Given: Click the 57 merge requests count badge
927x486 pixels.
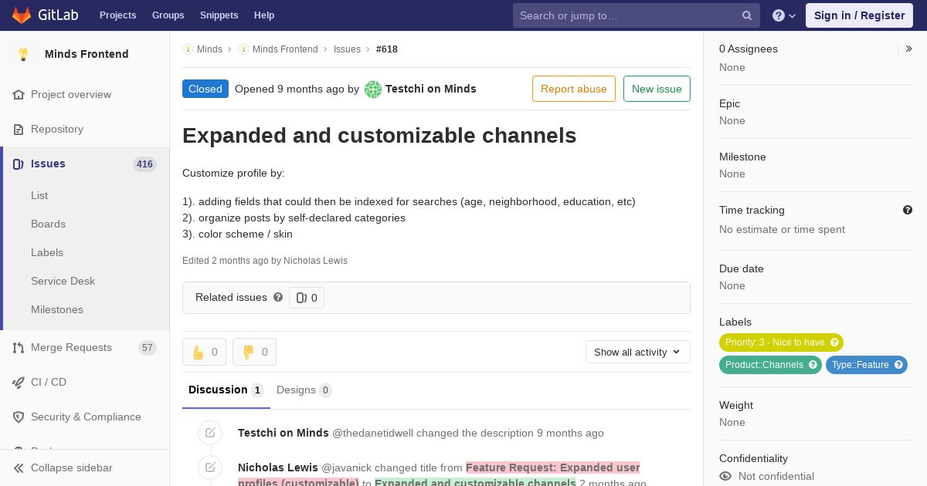Looking at the screenshot, I should coord(148,348).
